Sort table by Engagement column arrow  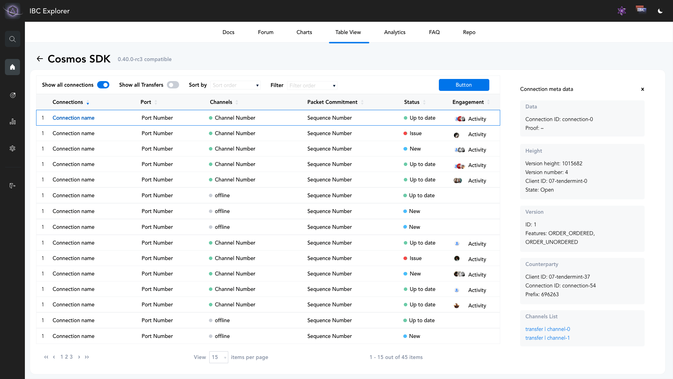[x=488, y=102]
